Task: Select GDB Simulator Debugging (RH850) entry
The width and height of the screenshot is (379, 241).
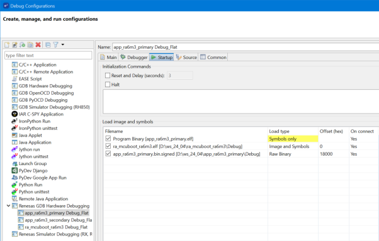Action: [51, 107]
